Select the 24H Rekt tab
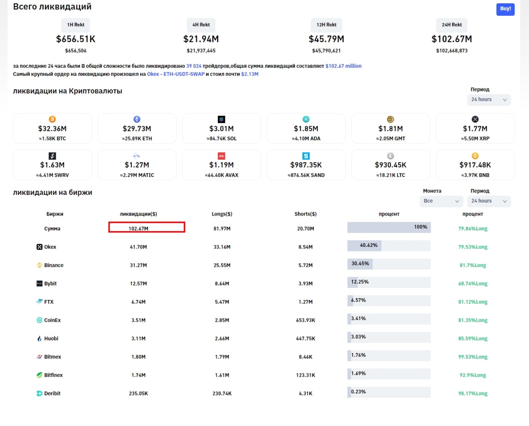 coord(452,25)
